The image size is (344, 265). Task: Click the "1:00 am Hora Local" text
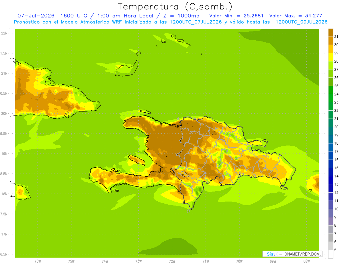[126, 16]
